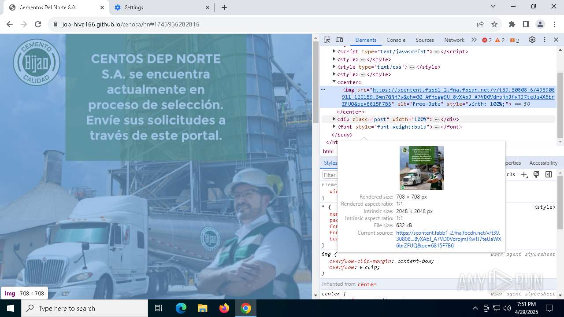Close the DevTools panel
The height and width of the screenshot is (317, 564).
556,40
